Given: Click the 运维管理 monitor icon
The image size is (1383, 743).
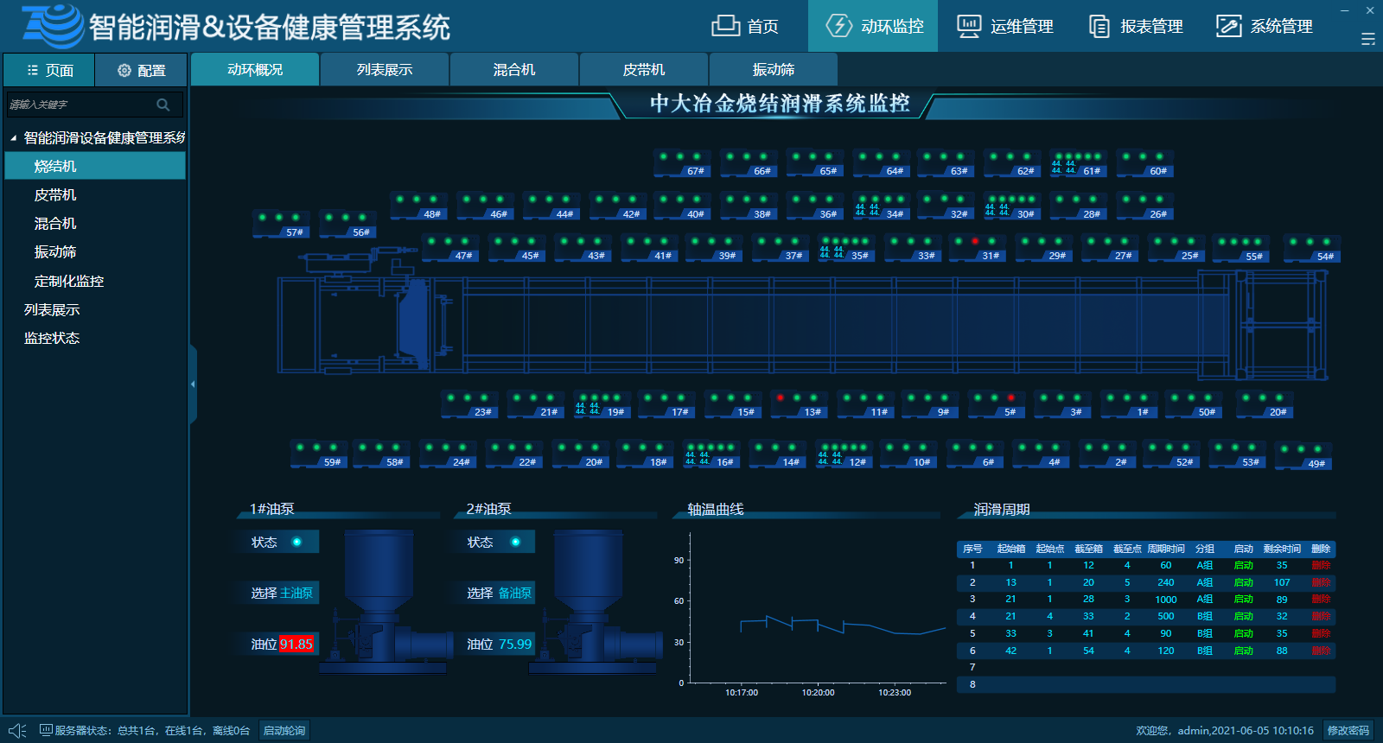Looking at the screenshot, I should pyautogui.click(x=969, y=26).
